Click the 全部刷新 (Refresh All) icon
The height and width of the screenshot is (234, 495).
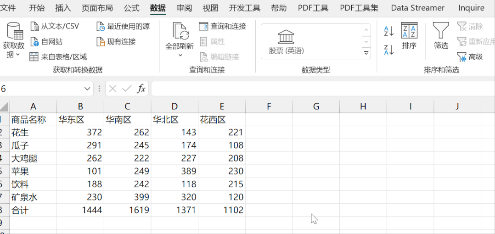(180, 31)
